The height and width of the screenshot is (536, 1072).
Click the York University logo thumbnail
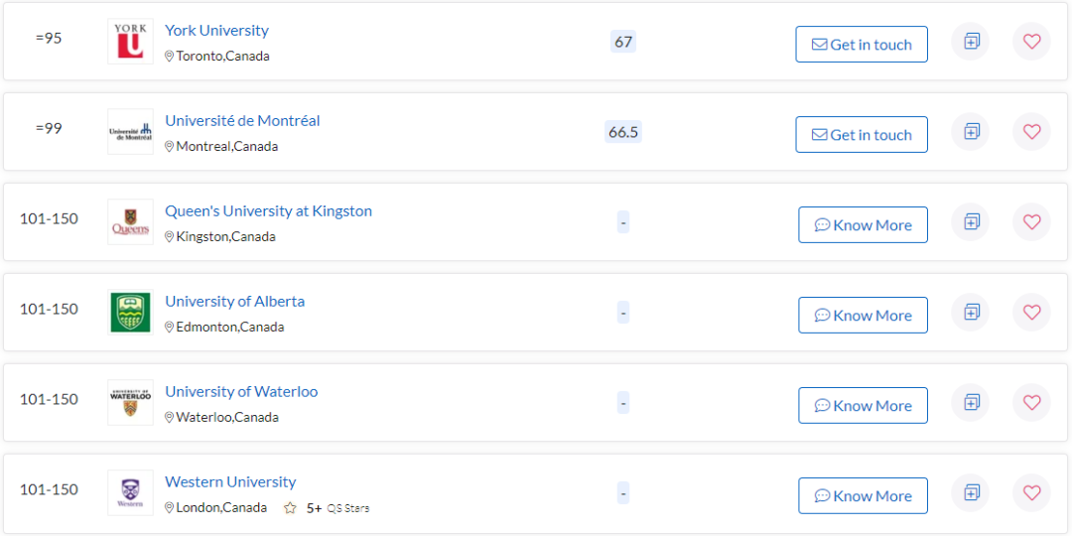coord(130,42)
